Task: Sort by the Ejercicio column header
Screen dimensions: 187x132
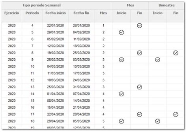Action: [11, 13]
